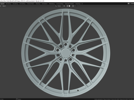Viewport: 134px width, 100px height.
Task: Toggle Proportional Editing in header
Action: click(x=73, y=6)
